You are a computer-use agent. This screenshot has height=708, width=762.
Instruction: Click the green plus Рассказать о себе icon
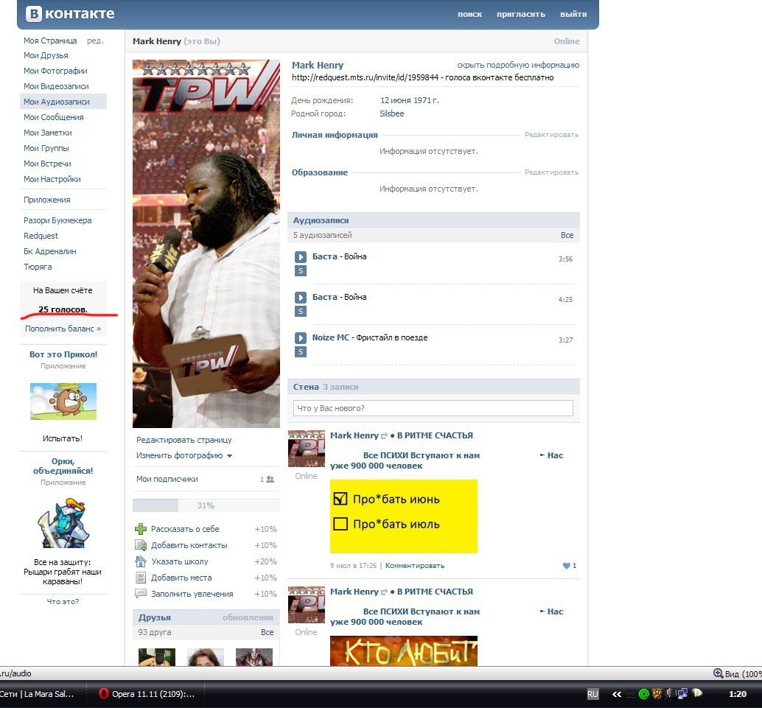(x=141, y=529)
